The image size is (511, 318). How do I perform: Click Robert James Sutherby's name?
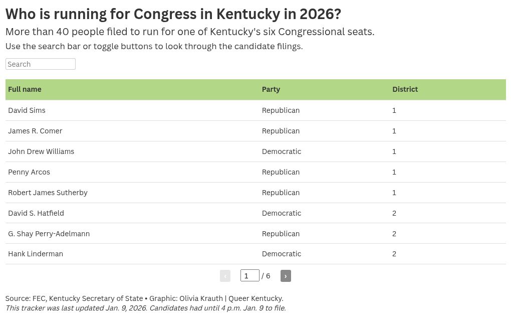[48, 193]
